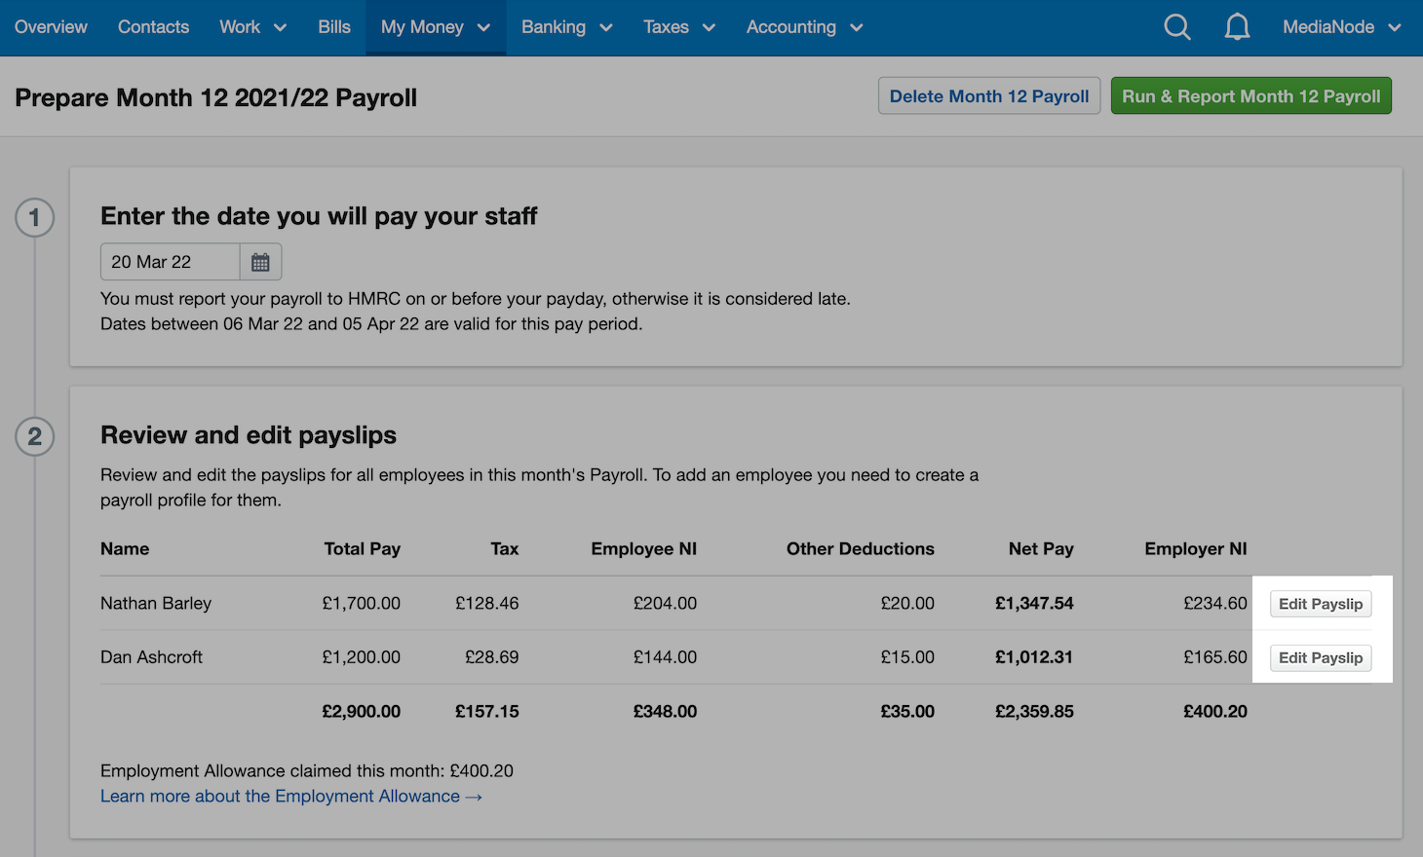This screenshot has width=1423, height=857.
Task: Click the pay date field showing 20 Mar 22
Action: click(171, 262)
